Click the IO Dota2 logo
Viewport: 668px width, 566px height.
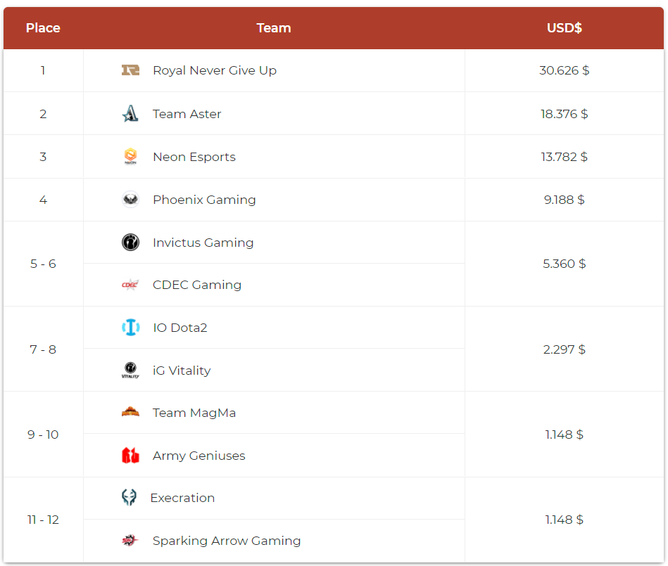point(130,328)
